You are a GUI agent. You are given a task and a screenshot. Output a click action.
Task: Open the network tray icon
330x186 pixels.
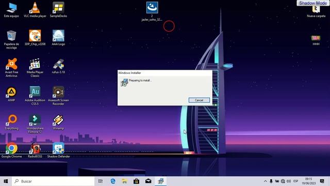point(283,181)
